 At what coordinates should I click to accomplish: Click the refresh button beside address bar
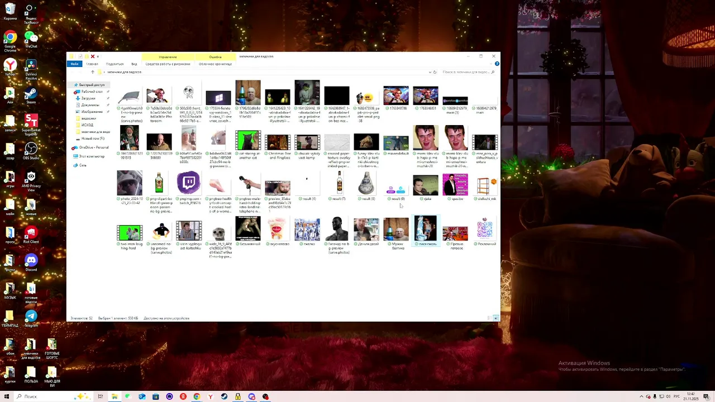coord(435,72)
